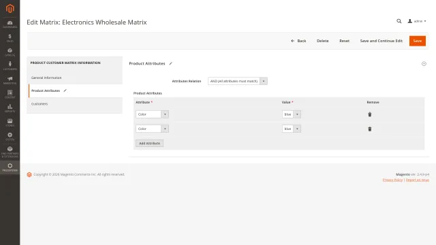Open the Catalog sidebar menu
The height and width of the screenshot is (245, 436).
(10, 52)
